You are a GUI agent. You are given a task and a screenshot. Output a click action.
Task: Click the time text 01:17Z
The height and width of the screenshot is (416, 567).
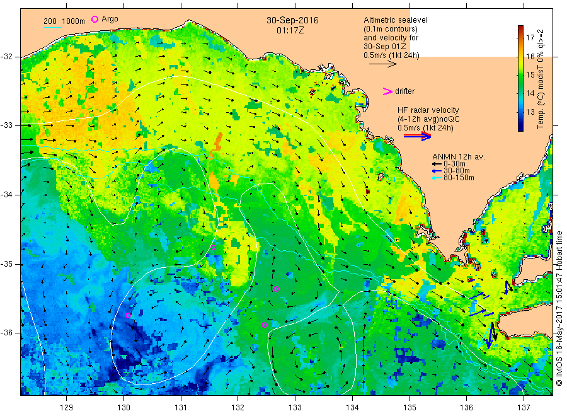(x=290, y=30)
